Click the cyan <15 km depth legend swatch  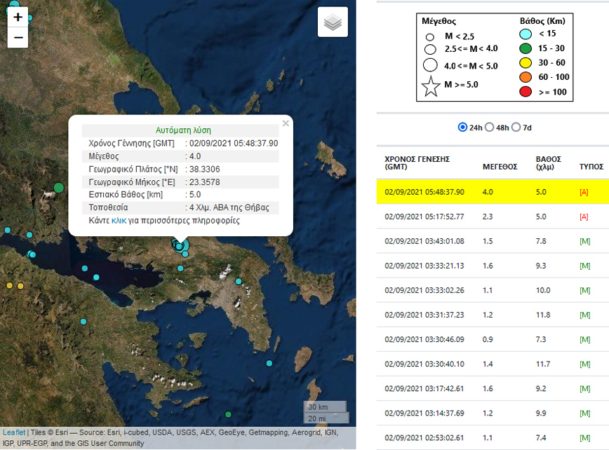[x=526, y=34]
